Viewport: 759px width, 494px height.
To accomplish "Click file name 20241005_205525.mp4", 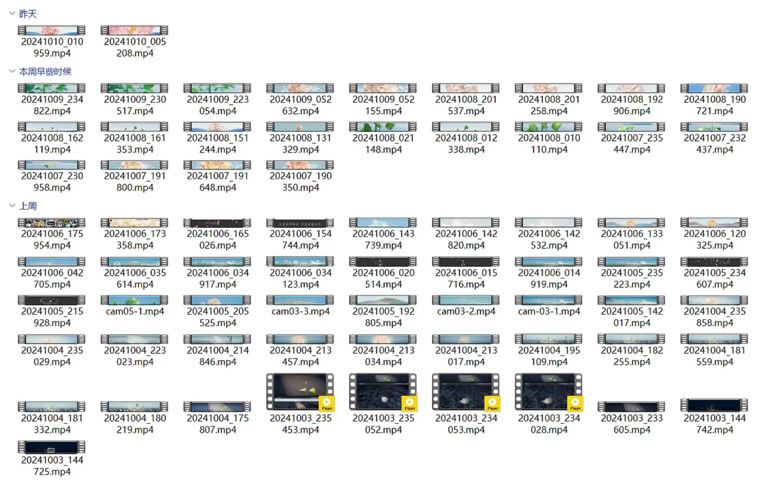I will pos(218,317).
